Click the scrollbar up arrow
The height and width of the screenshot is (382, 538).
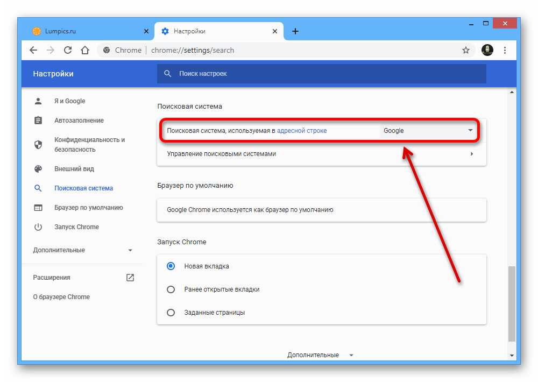point(512,92)
